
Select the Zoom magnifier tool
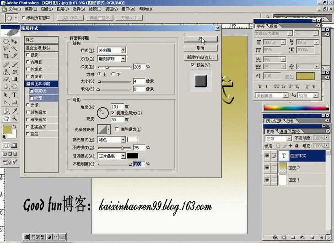(x=14, y=118)
